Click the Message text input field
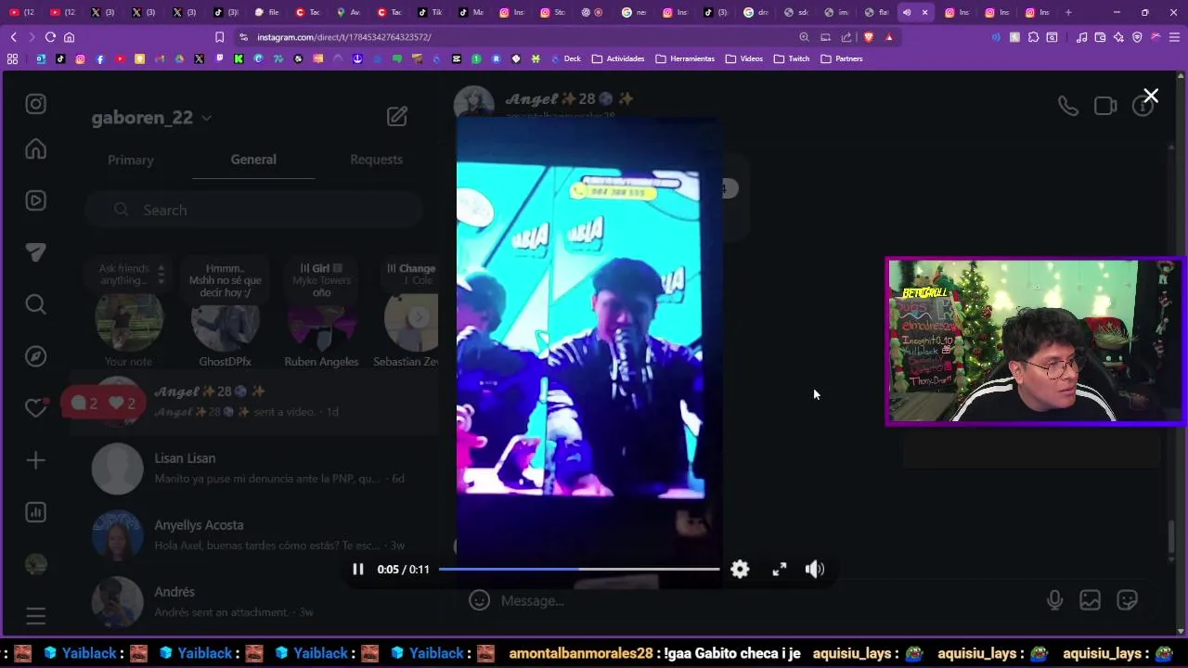 [x=761, y=600]
